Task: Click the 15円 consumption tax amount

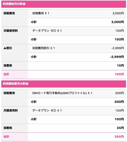Action: pos(120,66)
